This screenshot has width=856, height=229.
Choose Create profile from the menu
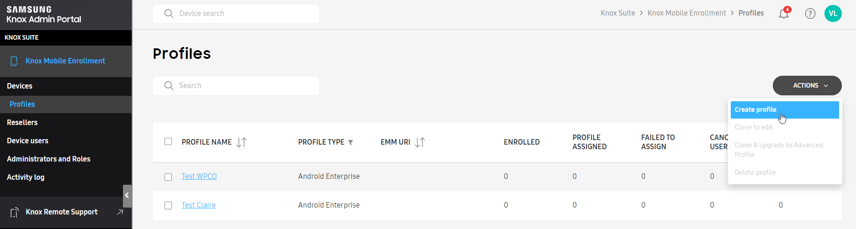[785, 109]
